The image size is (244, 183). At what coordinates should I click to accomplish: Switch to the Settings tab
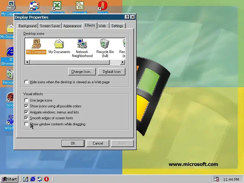[x=117, y=26]
